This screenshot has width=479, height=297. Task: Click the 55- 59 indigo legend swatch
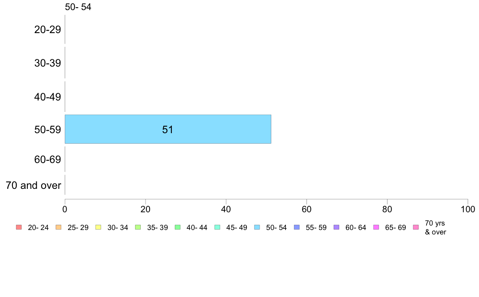297,227
